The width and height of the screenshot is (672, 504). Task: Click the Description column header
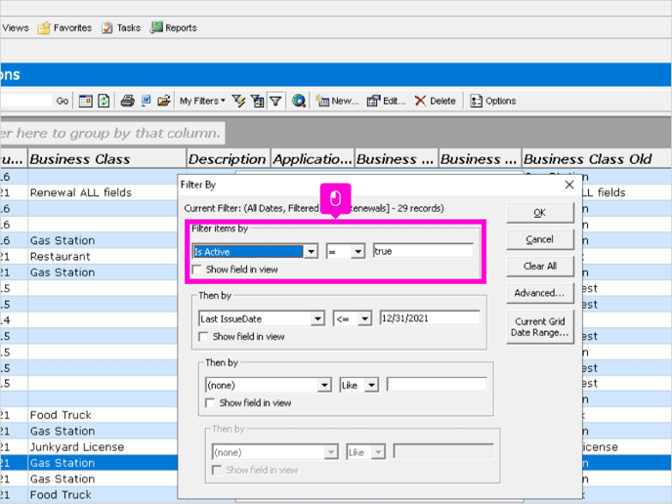[x=228, y=159]
